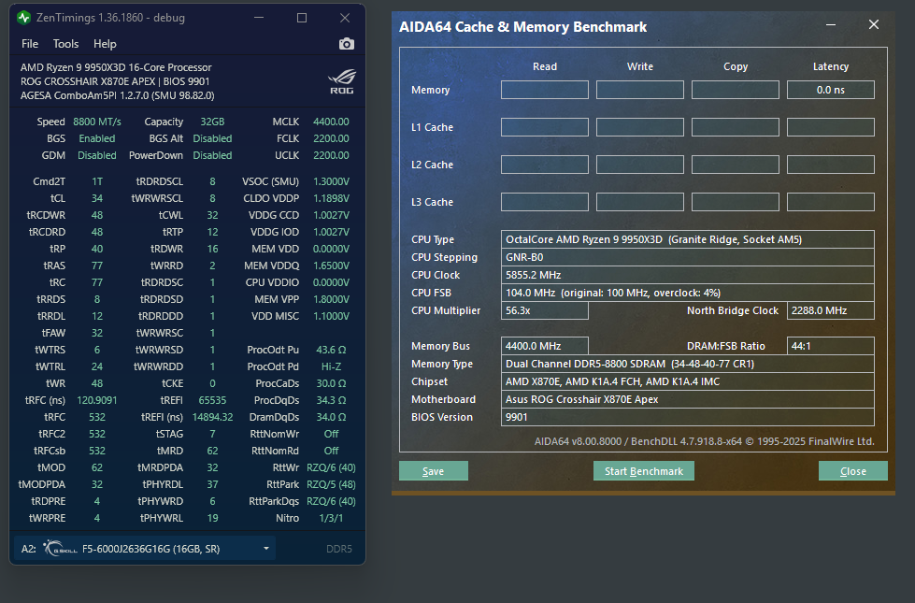
Task: Click the tPHYRDL value 37
Action: tap(212, 484)
